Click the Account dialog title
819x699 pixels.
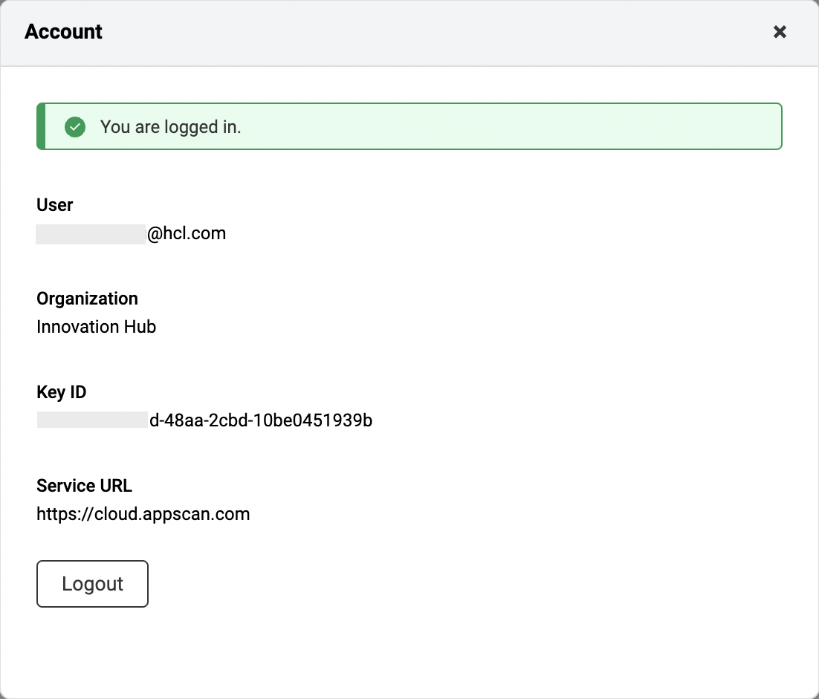pos(63,32)
